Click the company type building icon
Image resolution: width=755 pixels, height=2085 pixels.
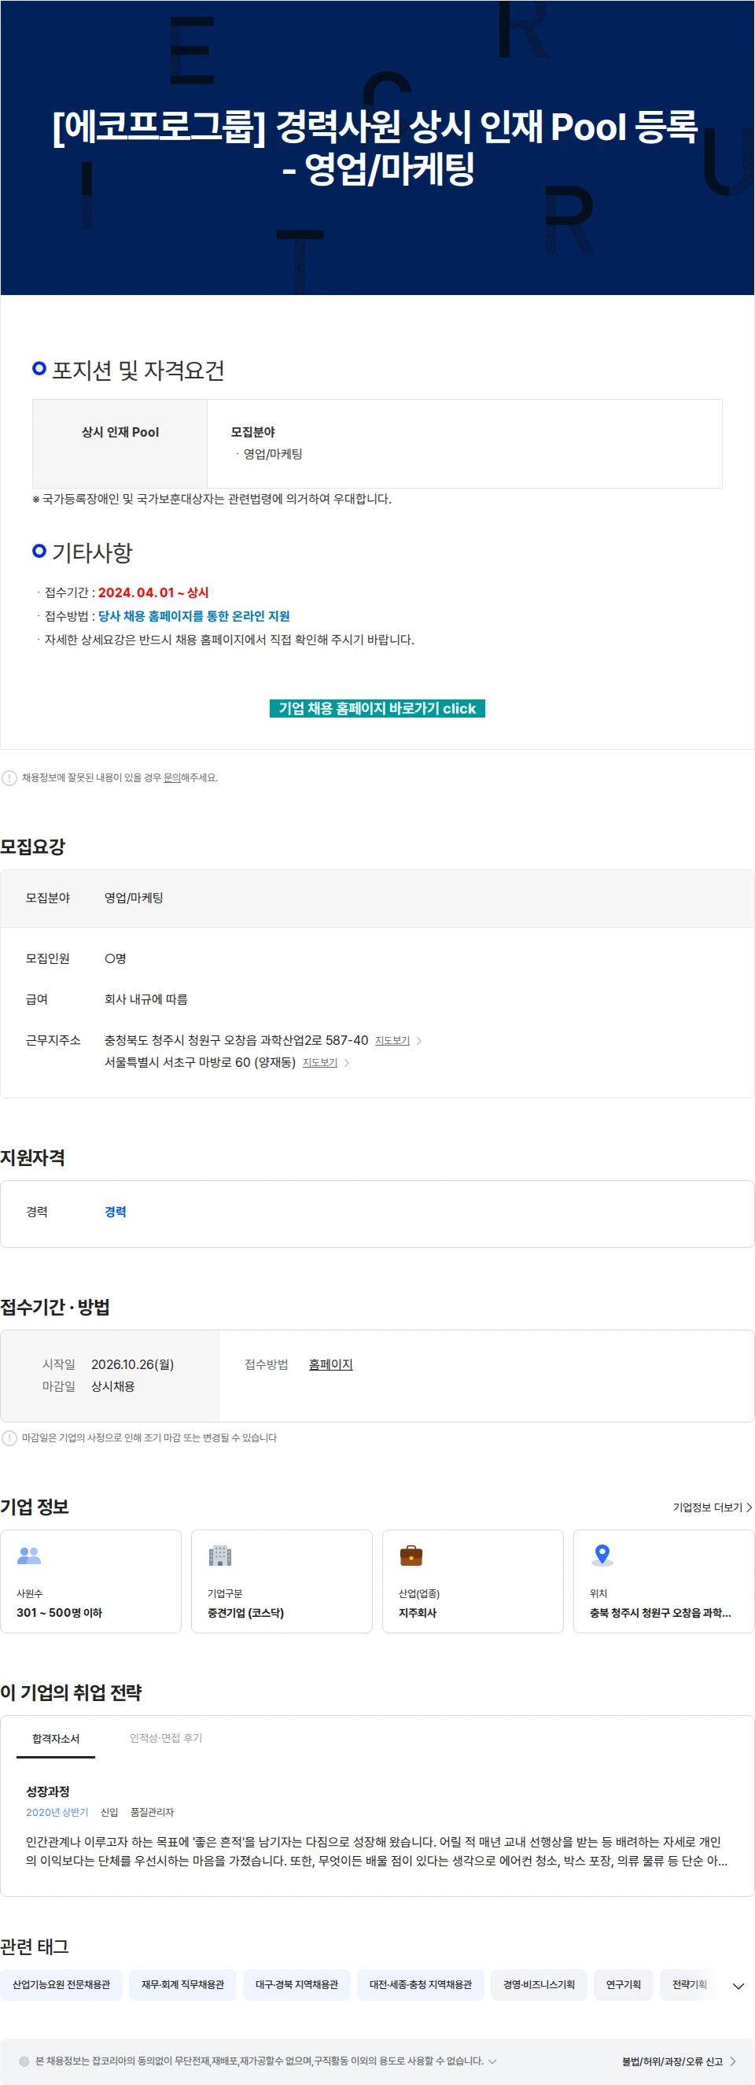[x=220, y=1555]
